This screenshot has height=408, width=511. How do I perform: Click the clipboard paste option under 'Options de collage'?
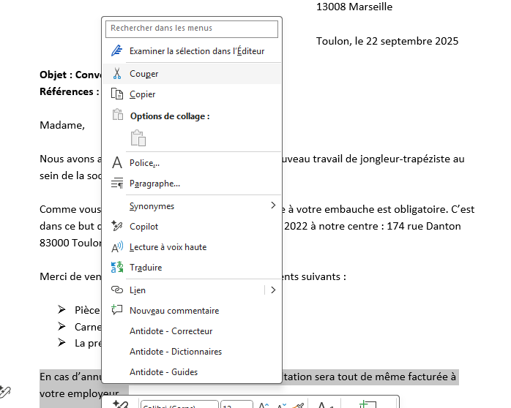coord(138,138)
